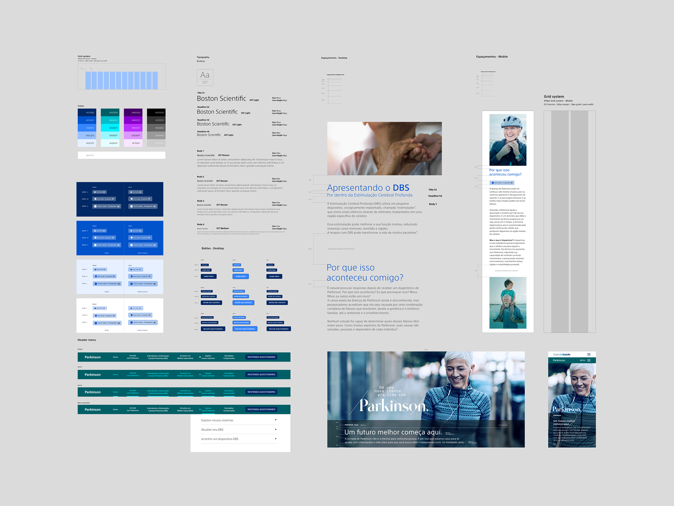Click the info circle icon in the mobile hero

tap(554, 444)
